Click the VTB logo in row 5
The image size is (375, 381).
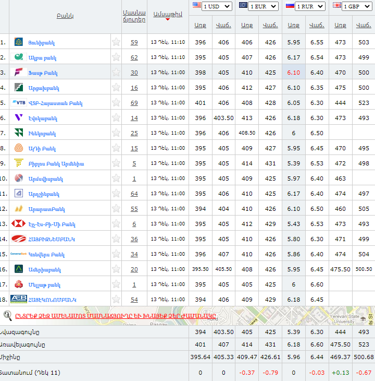pyautogui.click(x=19, y=102)
